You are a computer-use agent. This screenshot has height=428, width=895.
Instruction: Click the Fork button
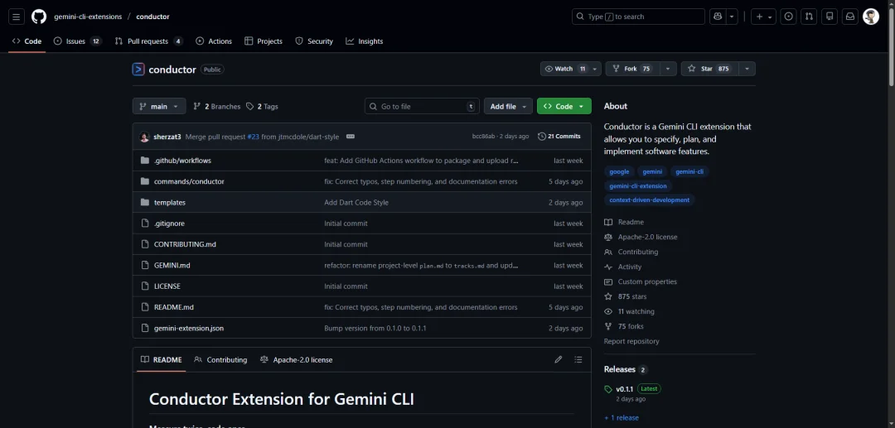[x=633, y=69]
